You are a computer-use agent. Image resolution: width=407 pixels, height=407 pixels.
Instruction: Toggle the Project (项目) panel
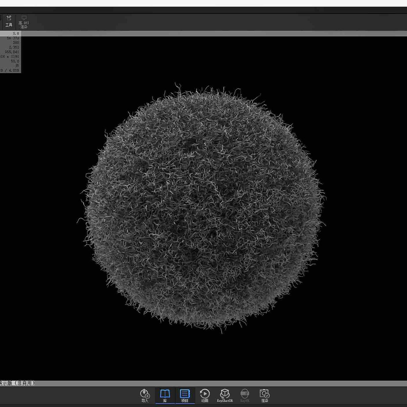click(185, 395)
